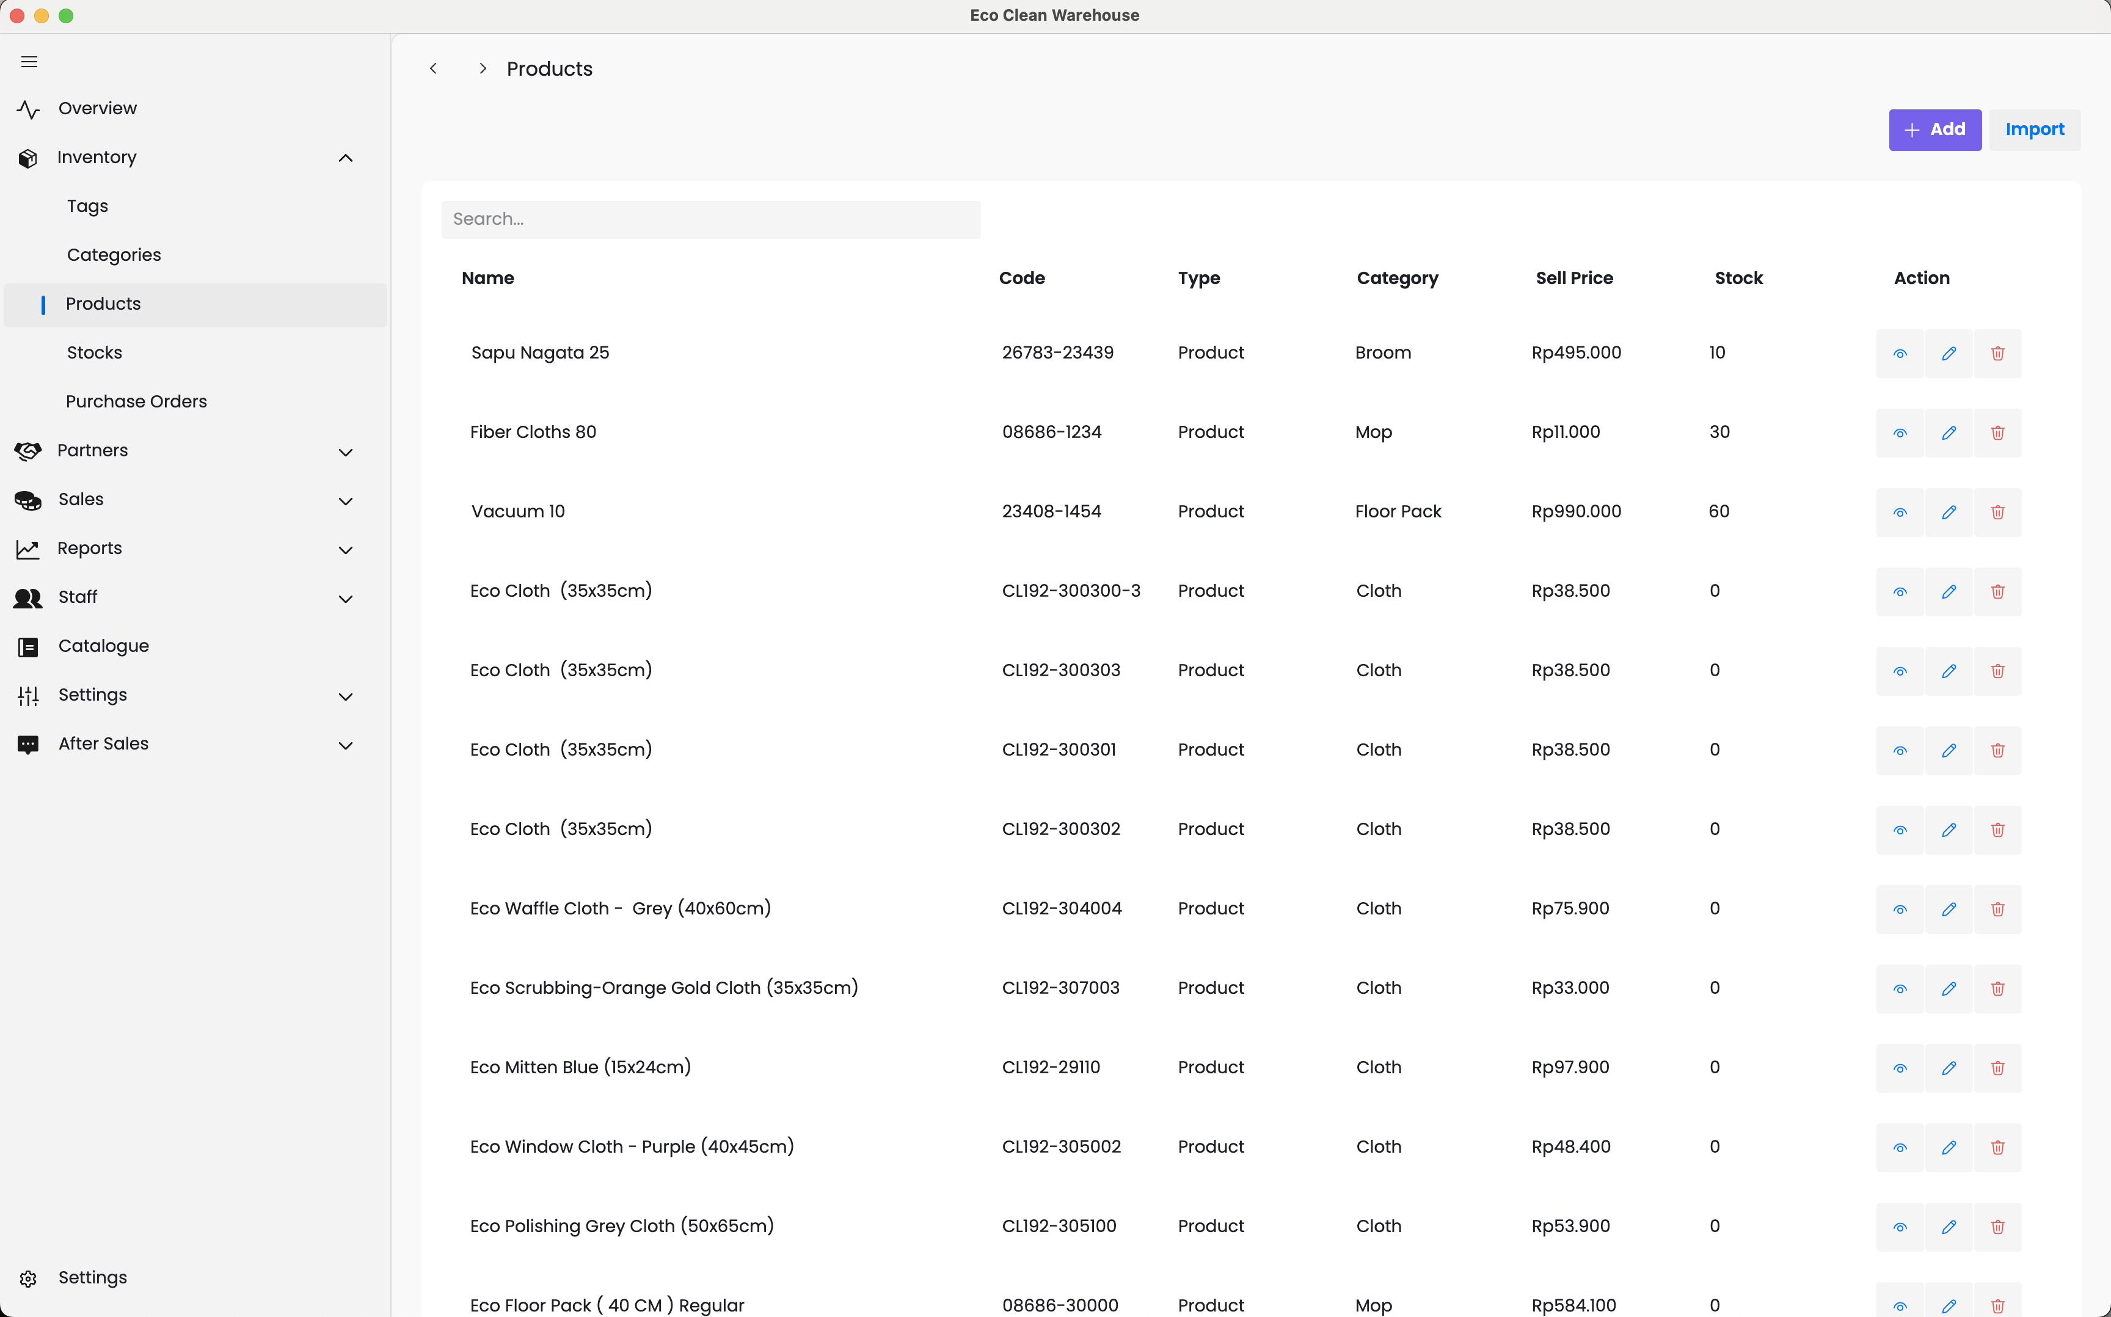Viewport: 2111px width, 1317px height.
Task: Delete Fiber Cloths 80 product
Action: point(1998,433)
